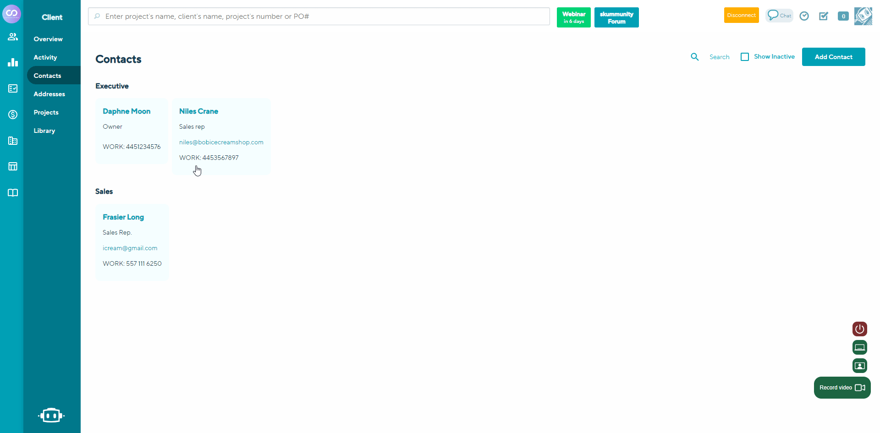Screen dimensions: 880x433
Task: Click the dollar sign billing icon
Action: click(13, 115)
